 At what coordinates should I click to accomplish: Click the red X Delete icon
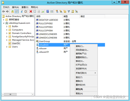pyautogui.click(x=31, y=11)
